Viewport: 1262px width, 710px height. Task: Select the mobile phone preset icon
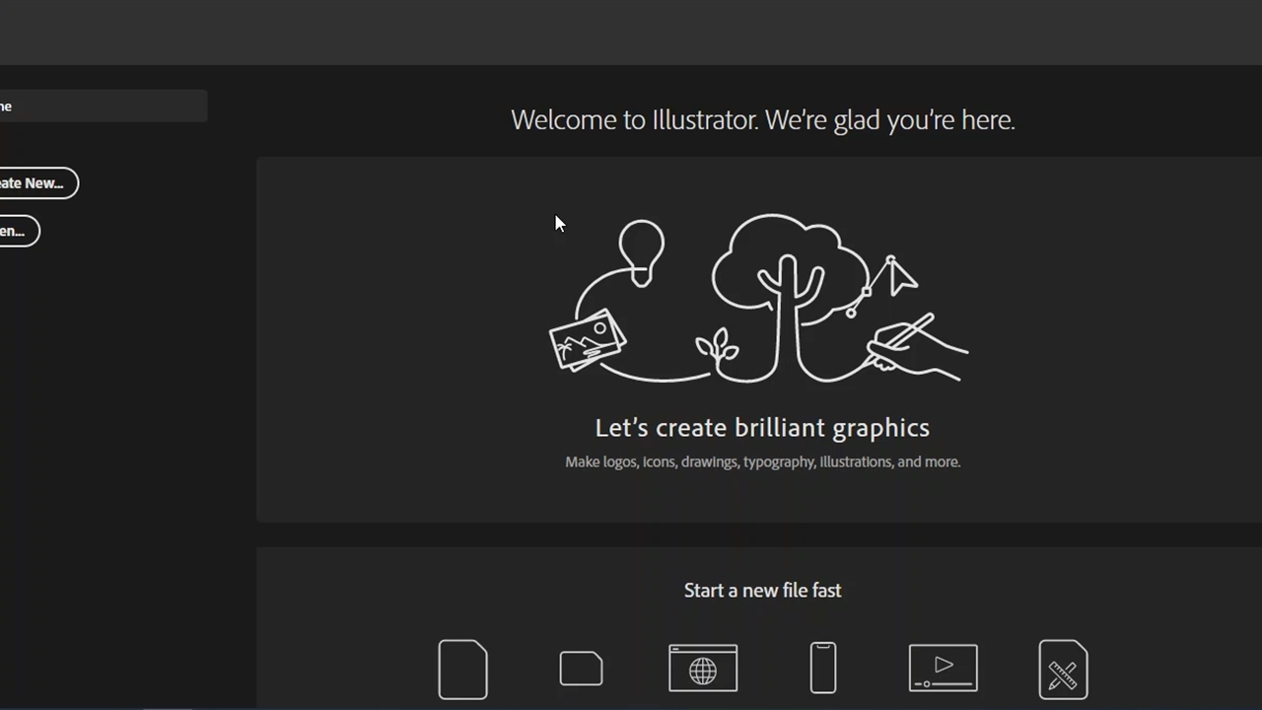tap(823, 669)
